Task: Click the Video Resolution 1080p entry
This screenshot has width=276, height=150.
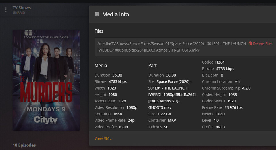Action: tap(116, 107)
